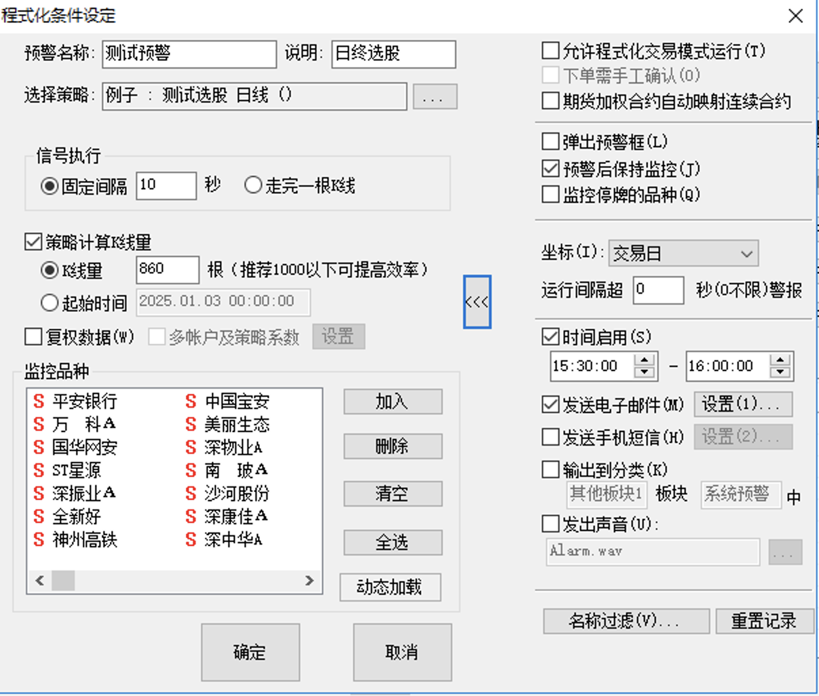Click the 取消 button
The image size is (819, 696).
click(402, 652)
